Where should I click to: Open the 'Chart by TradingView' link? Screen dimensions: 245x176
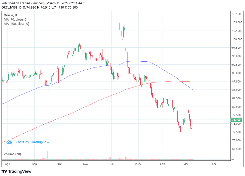[33, 142]
